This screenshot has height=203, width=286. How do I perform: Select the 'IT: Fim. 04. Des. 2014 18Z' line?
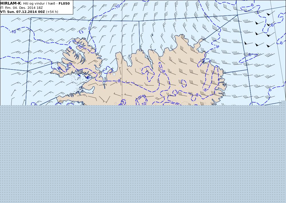(x=21, y=8)
